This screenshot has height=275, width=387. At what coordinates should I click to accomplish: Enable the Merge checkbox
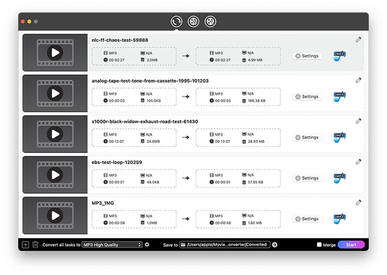(x=319, y=245)
